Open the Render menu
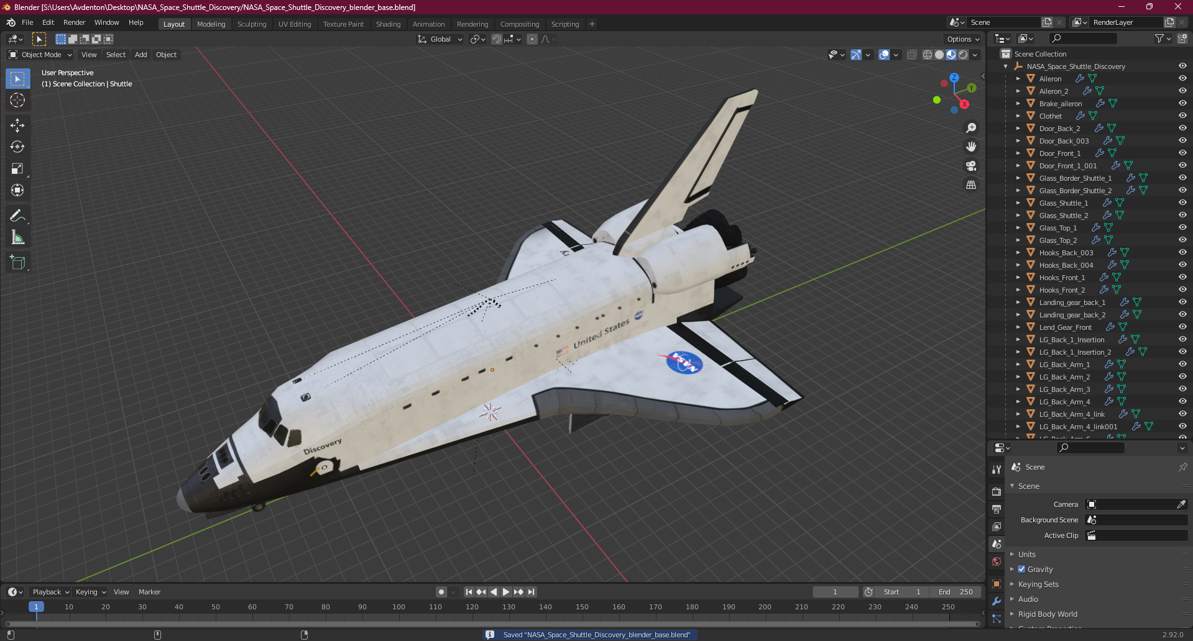 [74, 22]
